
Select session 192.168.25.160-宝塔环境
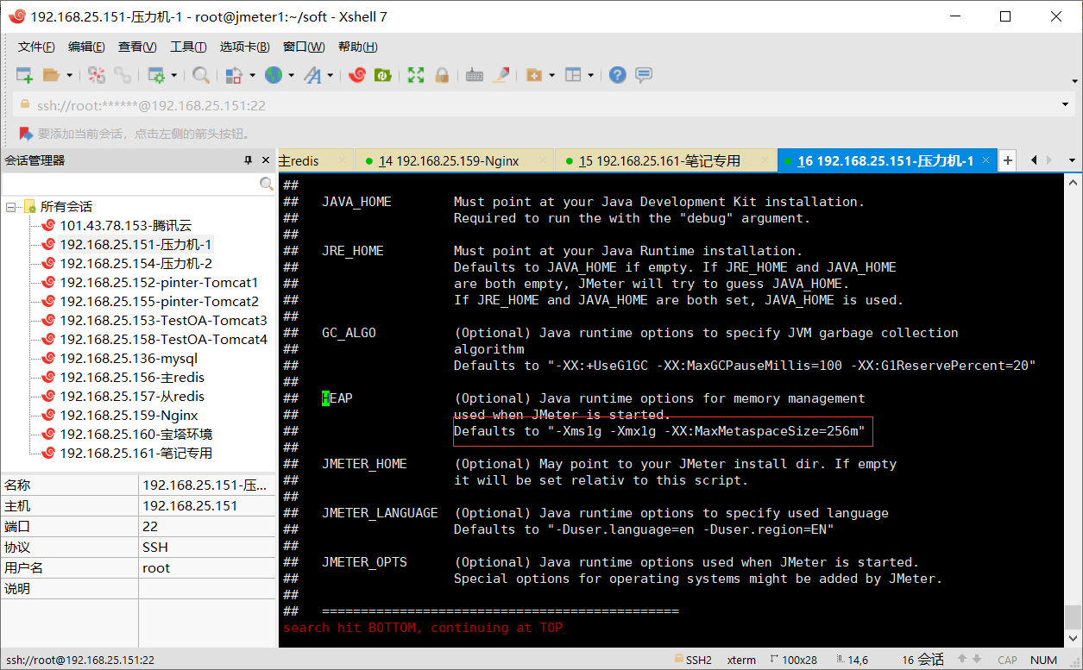[135, 435]
